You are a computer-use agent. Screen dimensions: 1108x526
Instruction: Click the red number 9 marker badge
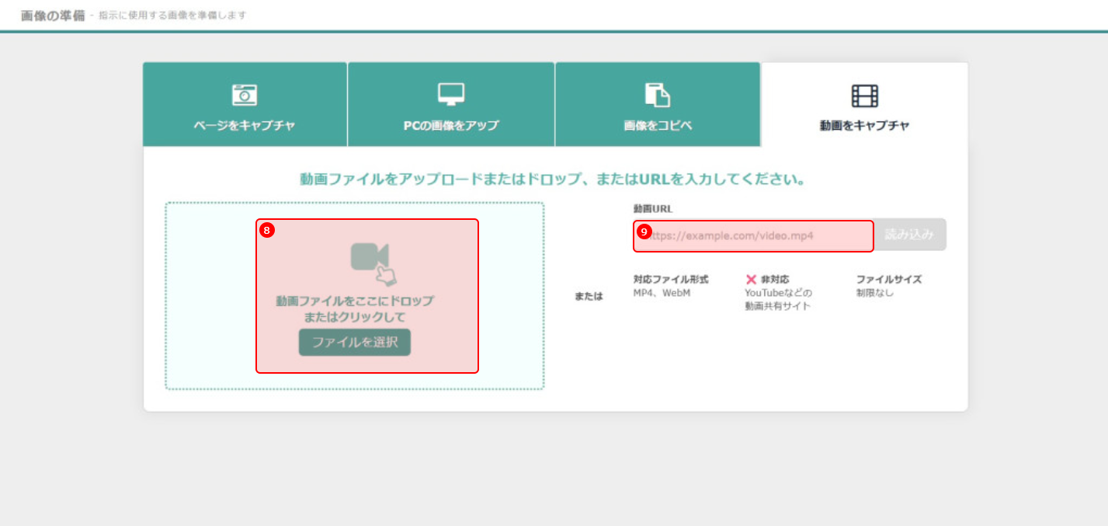pos(643,232)
